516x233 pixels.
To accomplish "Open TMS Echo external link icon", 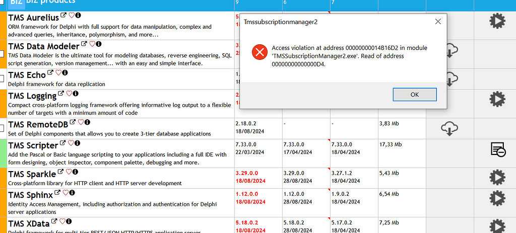I will pos(50,72).
